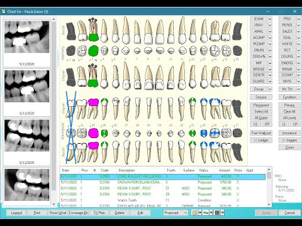Toggle Show X for the D2950 core buildup row
This screenshot has width=302, height=226.
tap(238, 176)
